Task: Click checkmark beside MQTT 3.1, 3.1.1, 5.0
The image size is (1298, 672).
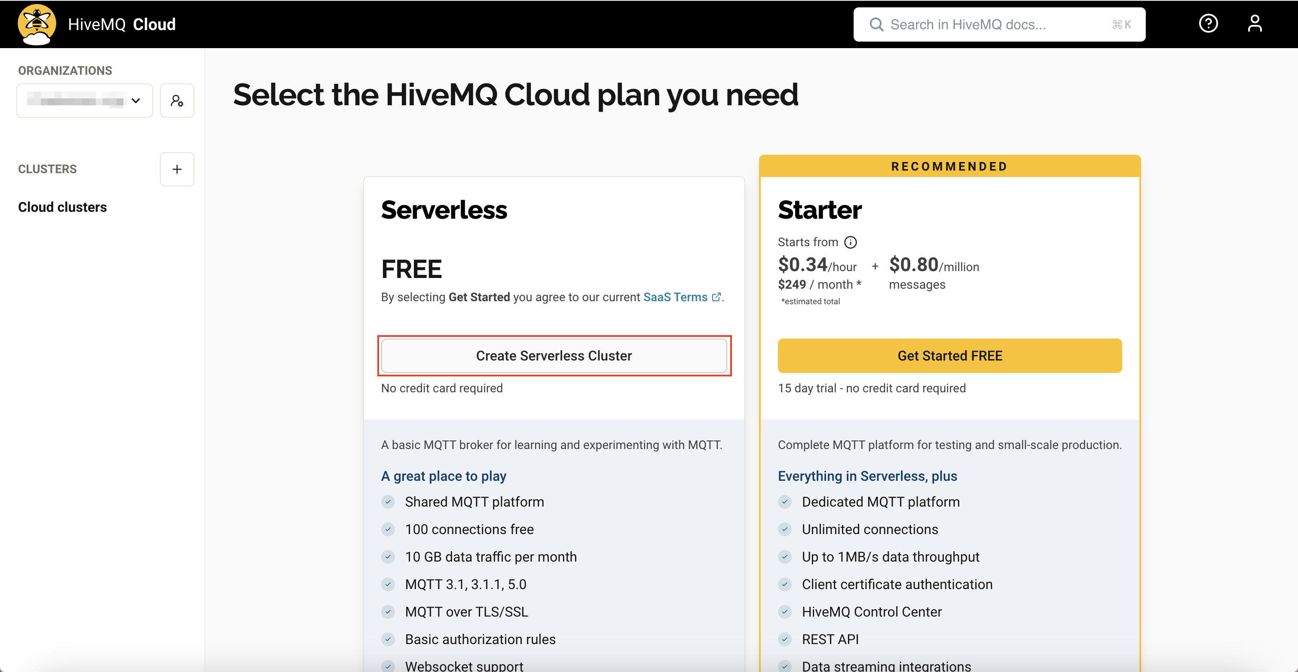Action: [x=388, y=584]
